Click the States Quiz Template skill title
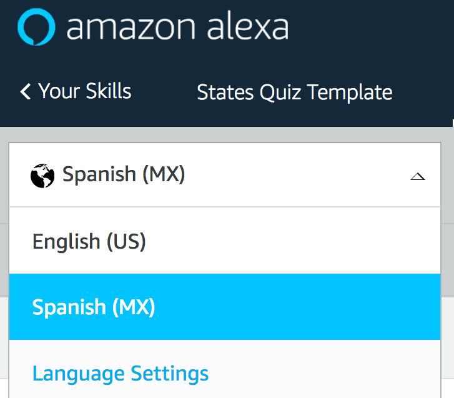The height and width of the screenshot is (398, 454). click(x=295, y=92)
